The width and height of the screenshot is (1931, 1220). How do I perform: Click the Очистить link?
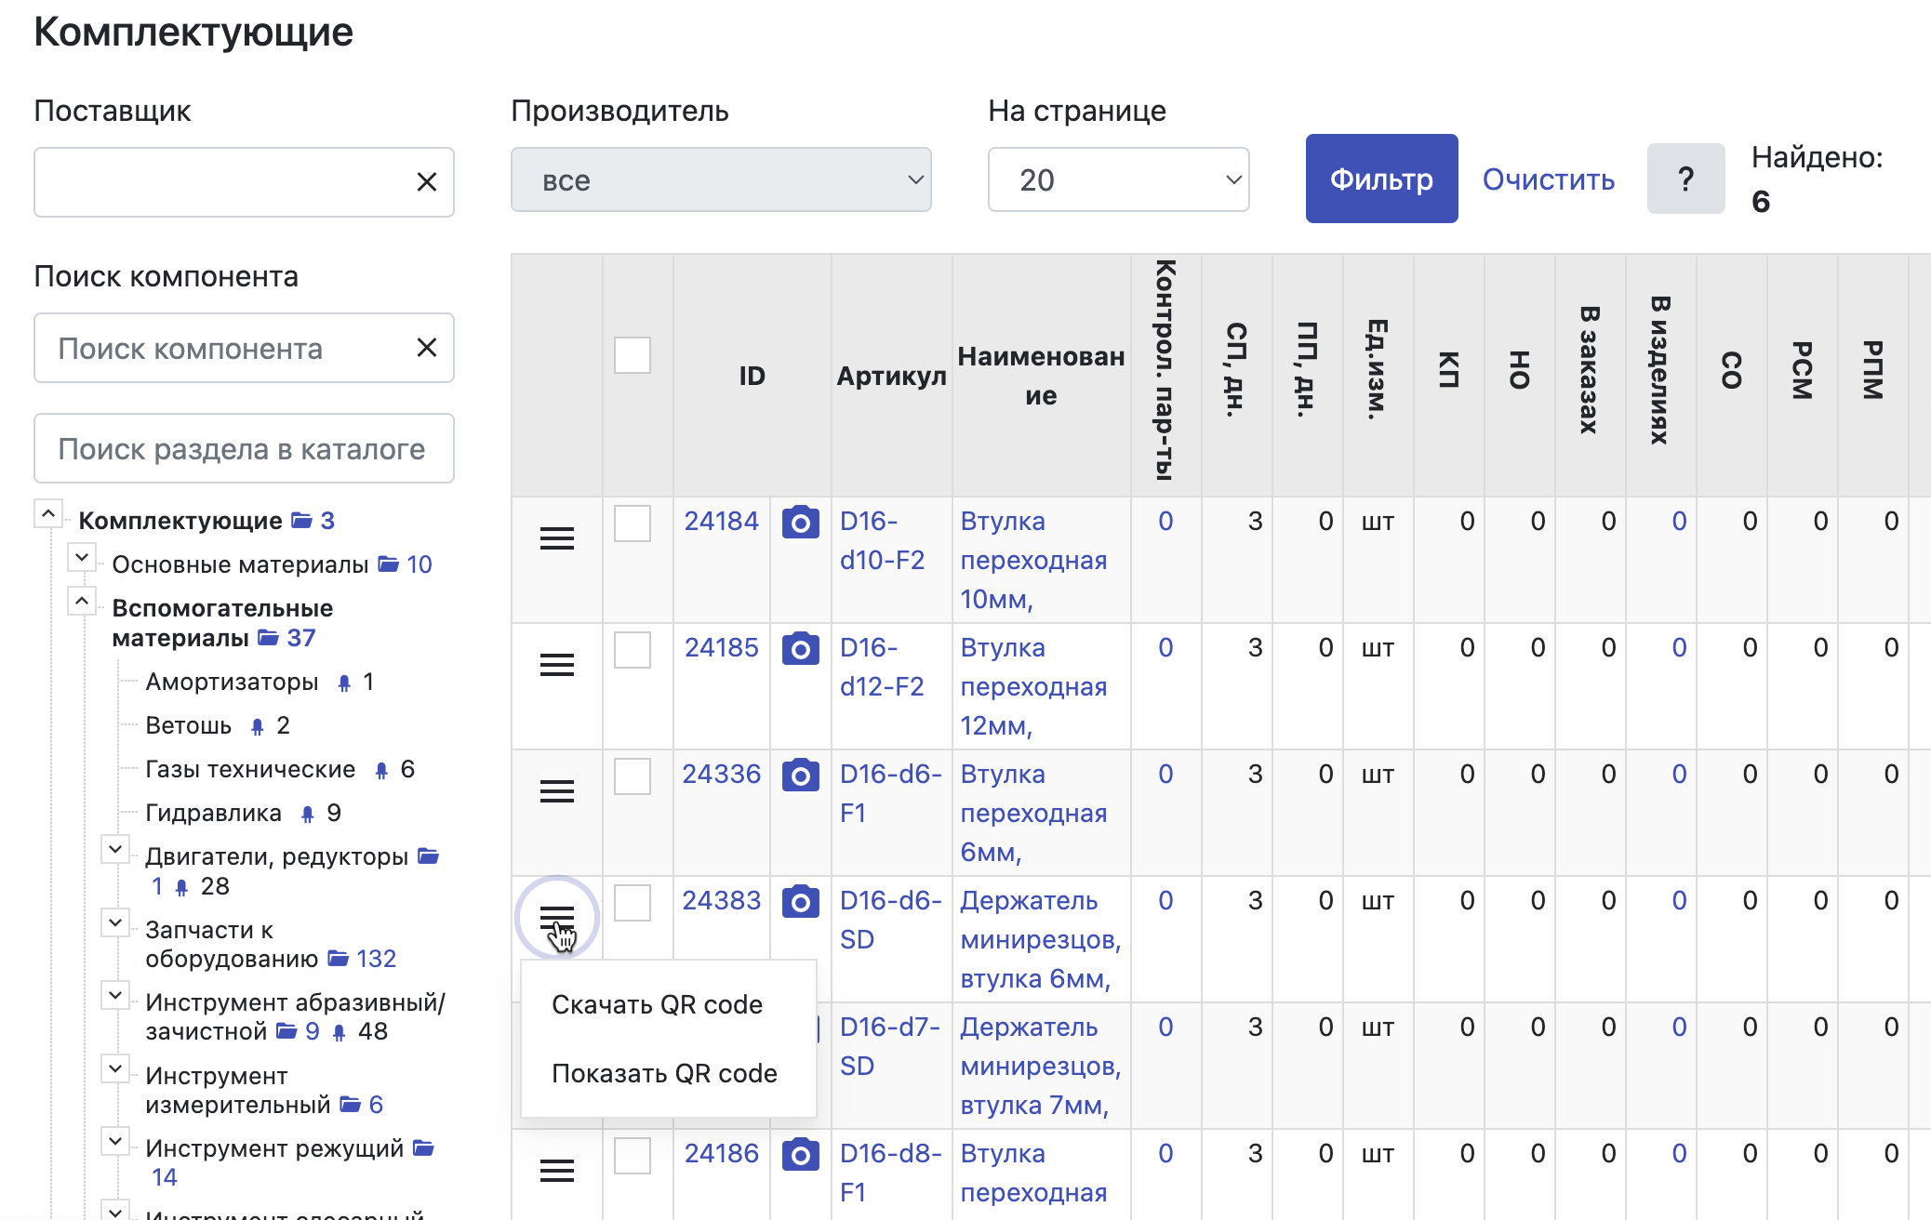(x=1549, y=179)
